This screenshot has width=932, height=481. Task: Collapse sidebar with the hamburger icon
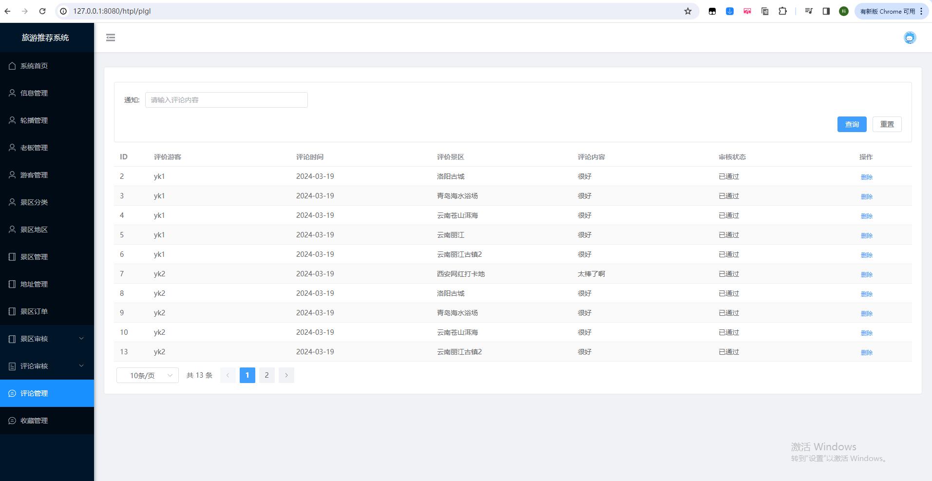tap(111, 38)
